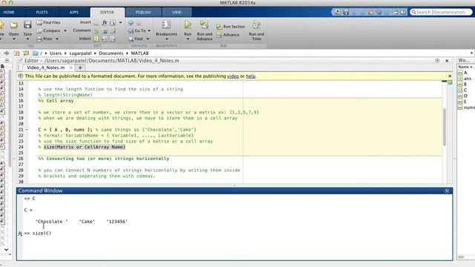The height and width of the screenshot is (267, 475).
Task: Click the Go To button
Action: tap(137, 30)
